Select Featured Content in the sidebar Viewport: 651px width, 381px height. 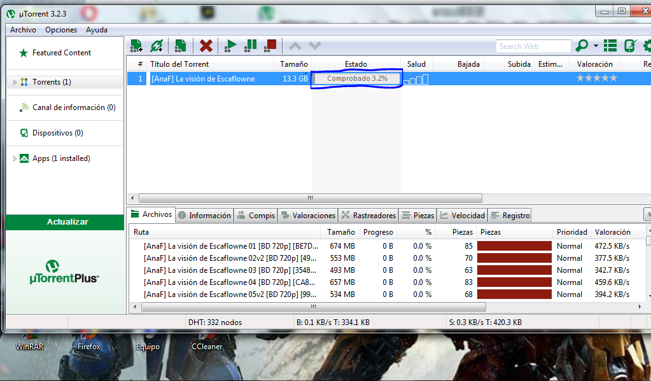click(62, 53)
